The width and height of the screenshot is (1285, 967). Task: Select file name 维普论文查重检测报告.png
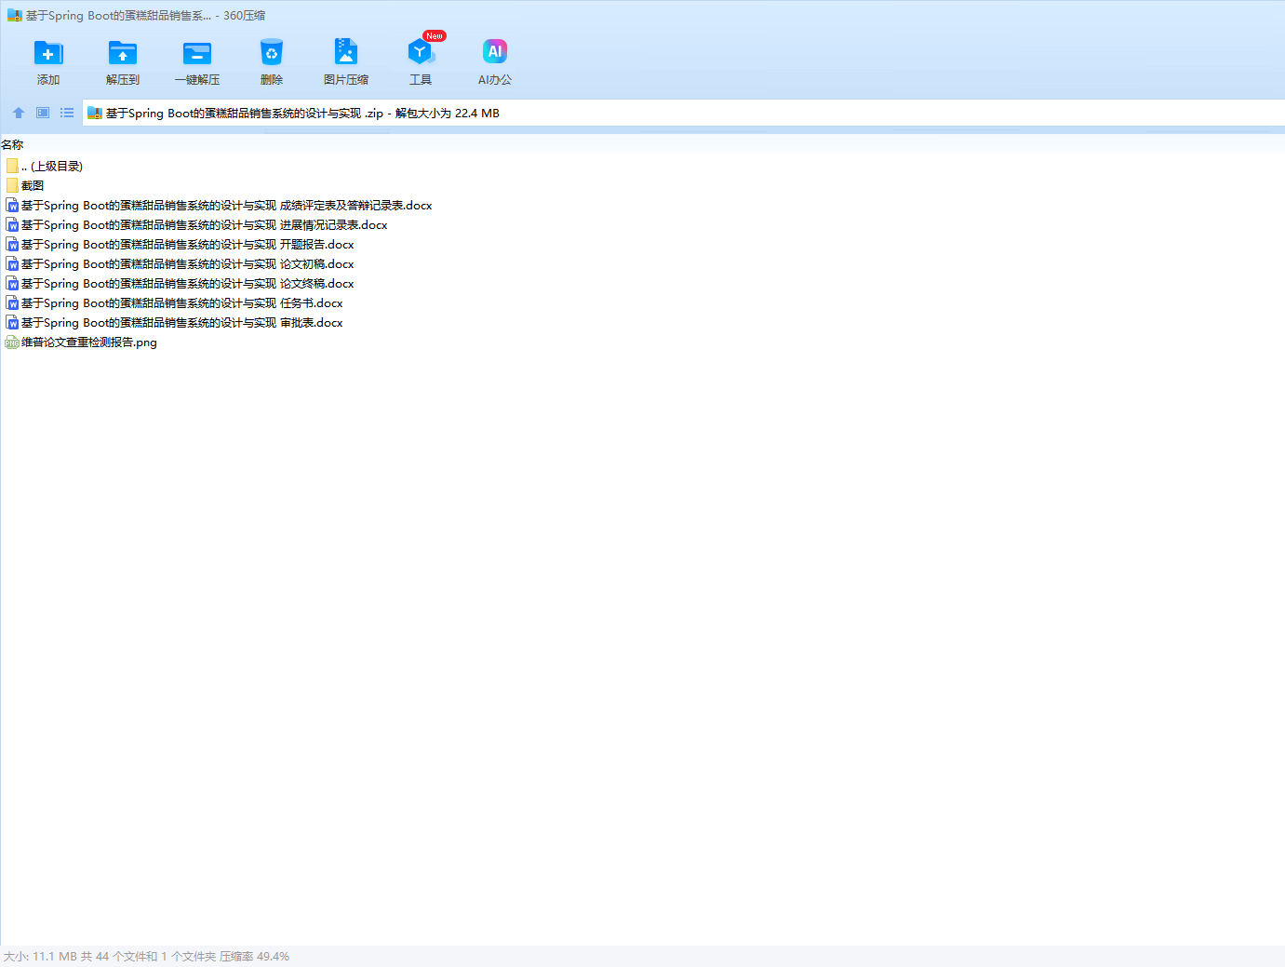89,342
